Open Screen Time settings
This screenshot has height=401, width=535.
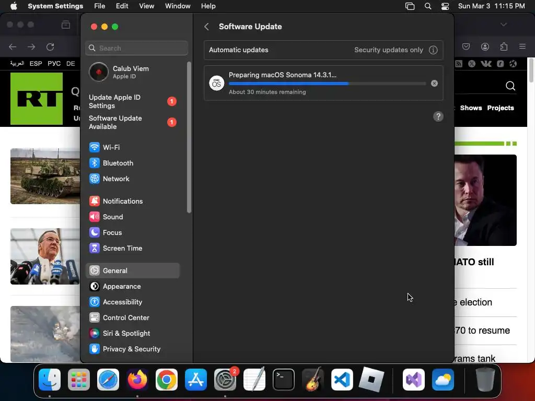[x=132, y=248]
